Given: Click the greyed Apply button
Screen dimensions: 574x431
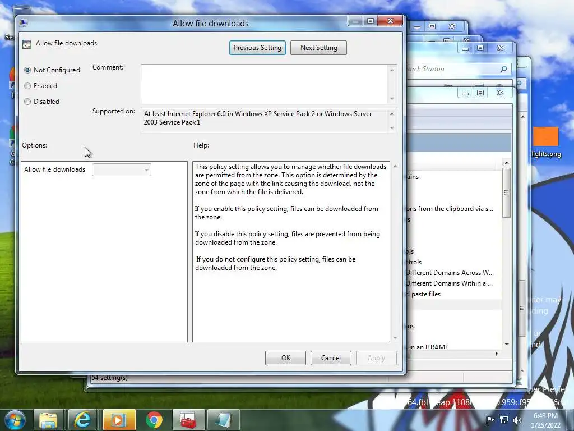Looking at the screenshot, I should [376, 358].
